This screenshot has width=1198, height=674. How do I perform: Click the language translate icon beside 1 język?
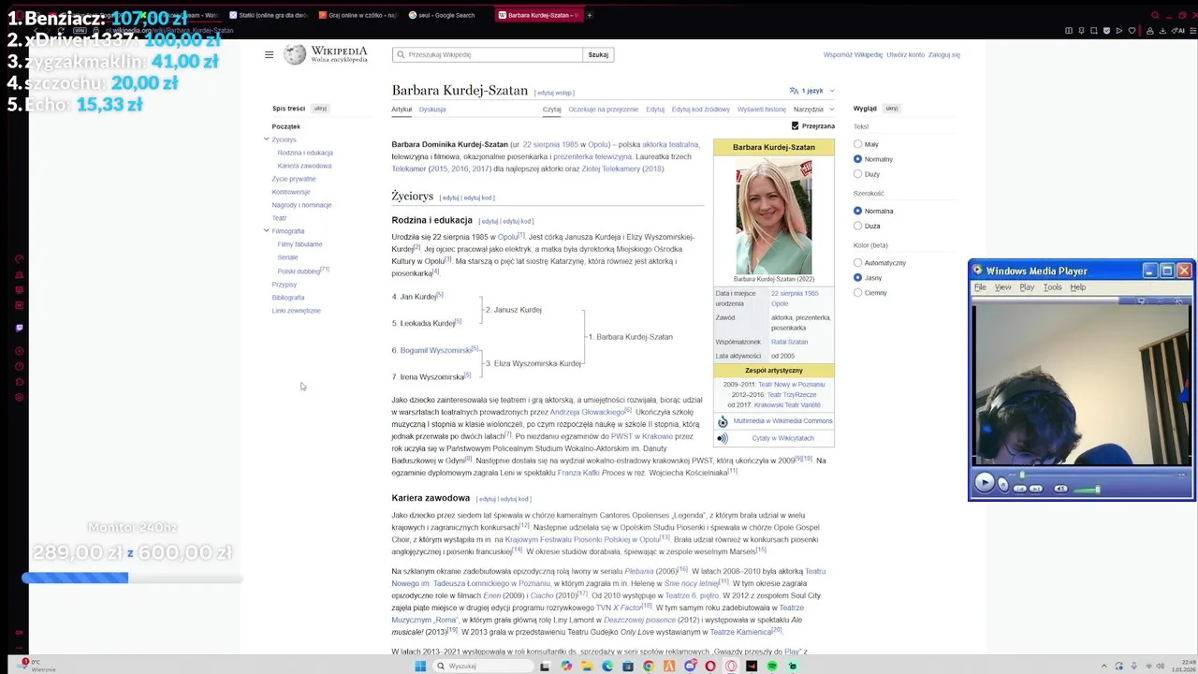794,91
